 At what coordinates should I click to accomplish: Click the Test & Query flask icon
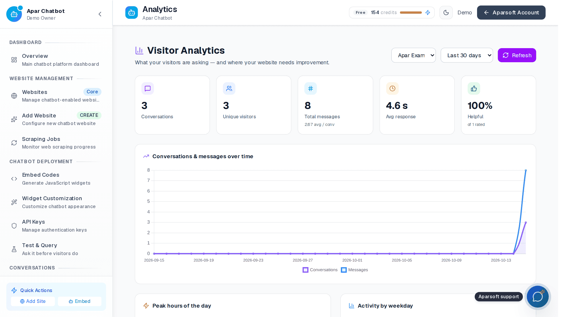pos(14,249)
